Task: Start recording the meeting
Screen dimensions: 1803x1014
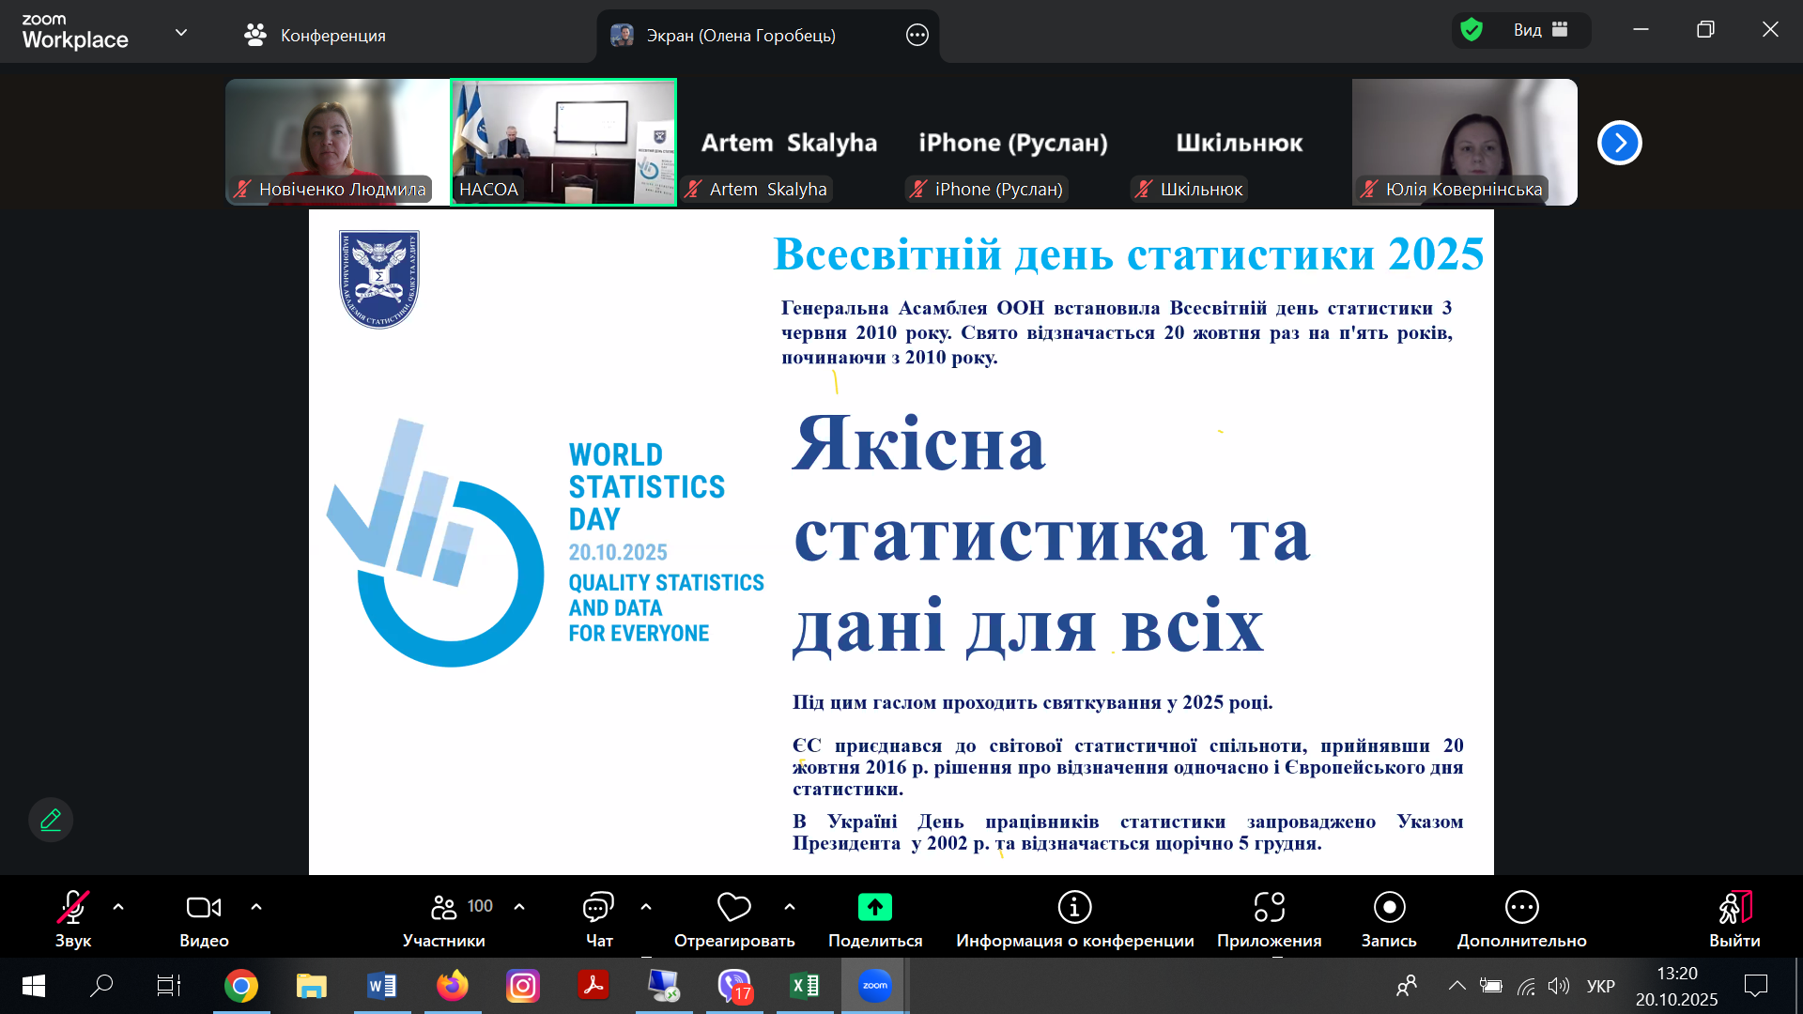Action: pos(1389,918)
